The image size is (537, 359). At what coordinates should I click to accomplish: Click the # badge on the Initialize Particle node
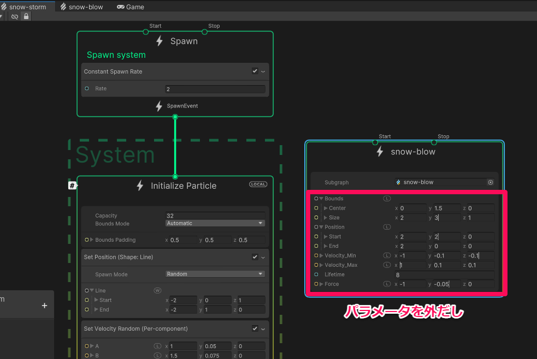[72, 185]
